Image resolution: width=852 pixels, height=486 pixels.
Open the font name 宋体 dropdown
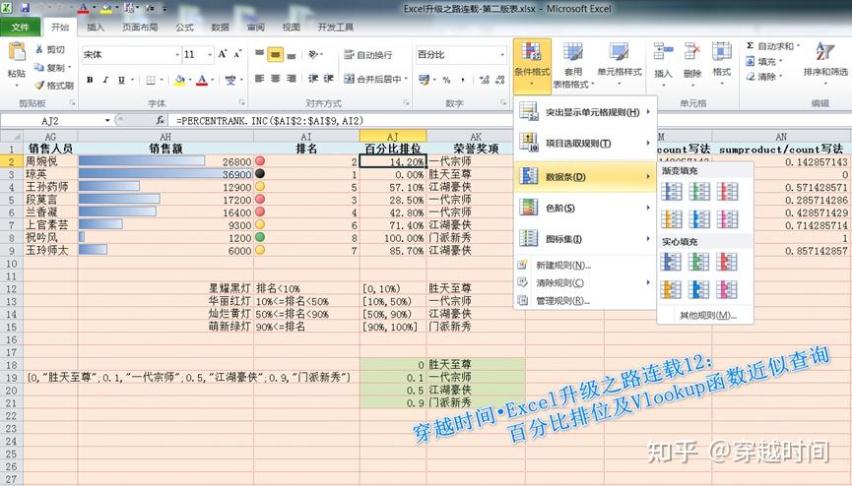(177, 55)
